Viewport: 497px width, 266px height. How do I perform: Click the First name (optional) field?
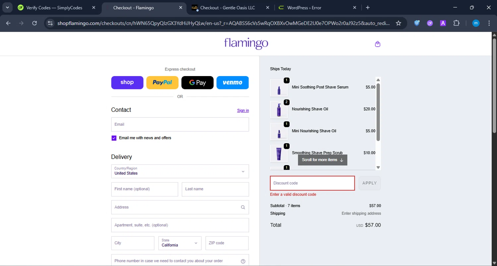pos(144,189)
